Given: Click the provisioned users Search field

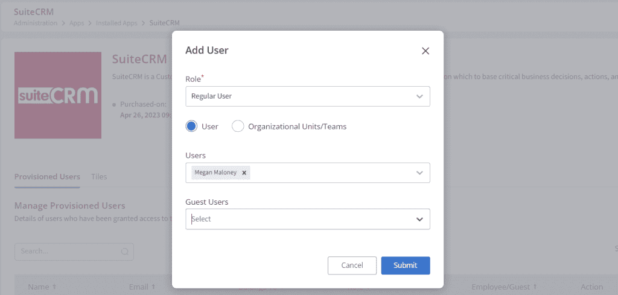Looking at the screenshot, I should point(74,252).
